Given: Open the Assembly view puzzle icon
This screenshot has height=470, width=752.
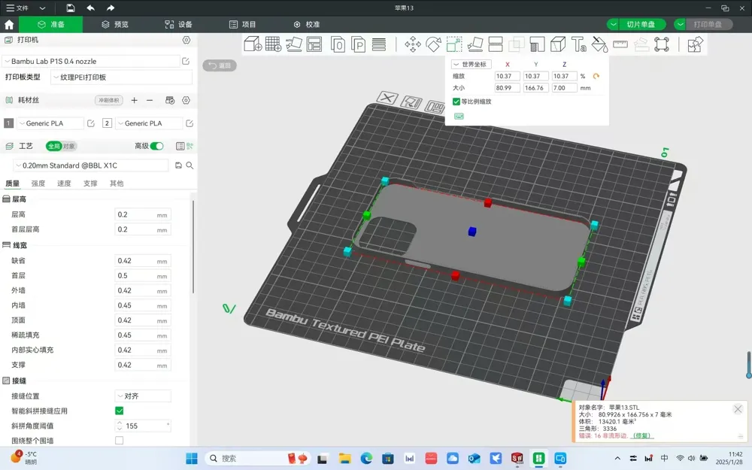Looking at the screenshot, I should point(695,44).
